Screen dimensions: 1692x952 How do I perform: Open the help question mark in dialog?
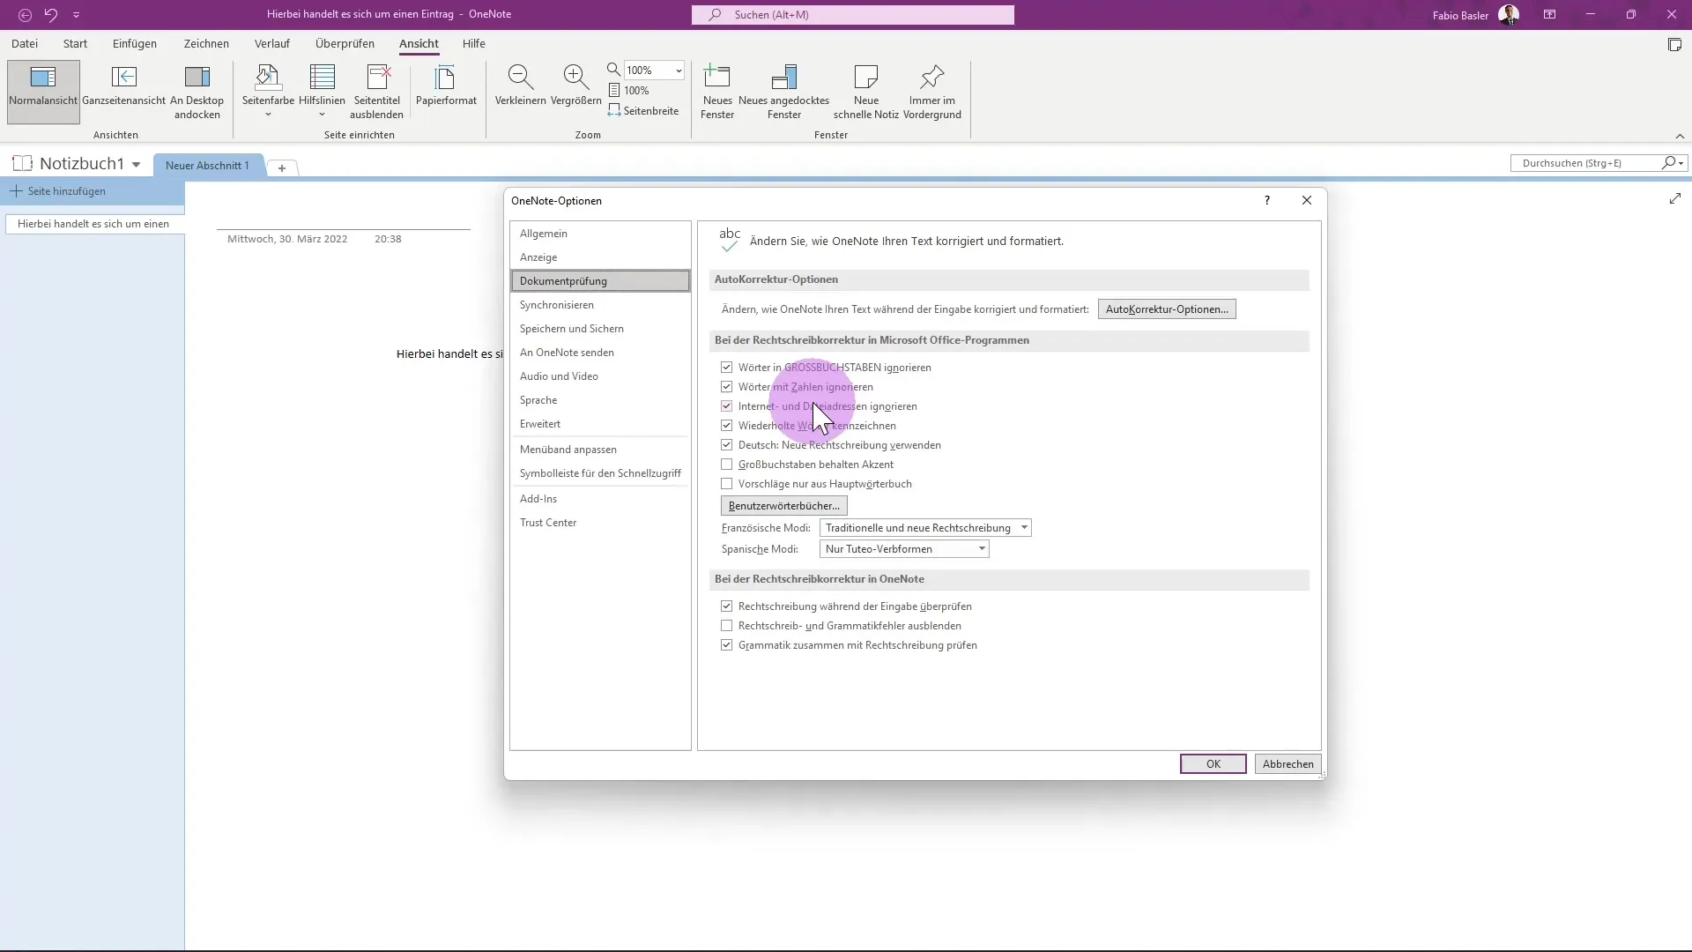(x=1267, y=200)
